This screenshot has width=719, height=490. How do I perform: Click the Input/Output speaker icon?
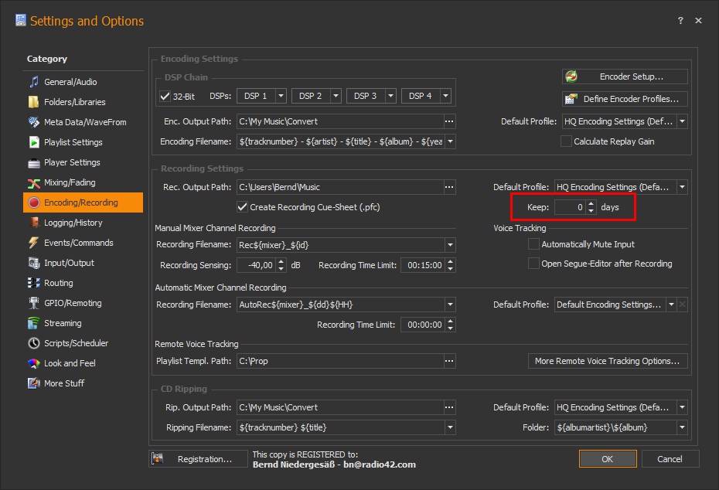pos(34,263)
